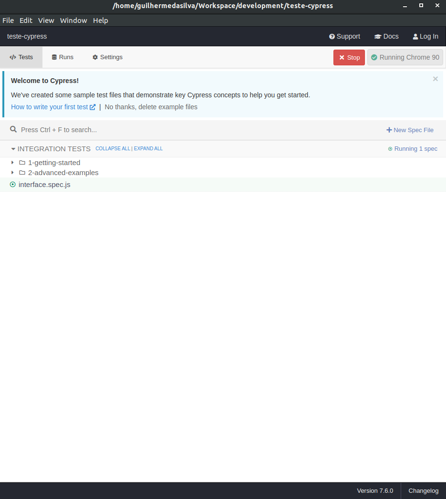The width and height of the screenshot is (446, 499).
Task: Open How to write your first test link
Action: [x=53, y=107]
